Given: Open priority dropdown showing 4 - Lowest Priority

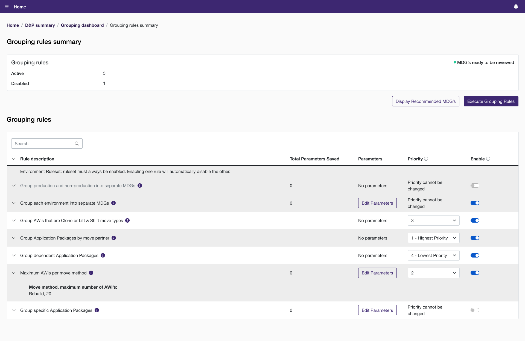Looking at the screenshot, I should (433, 255).
